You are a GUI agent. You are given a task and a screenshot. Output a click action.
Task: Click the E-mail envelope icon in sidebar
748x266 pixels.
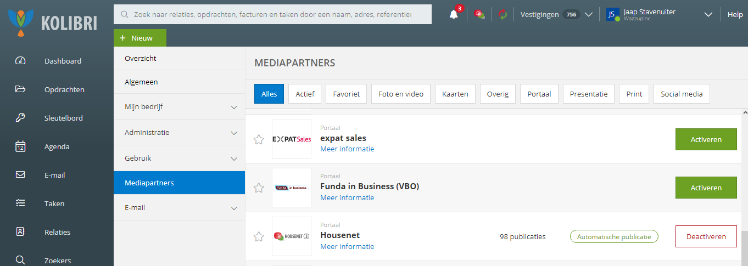pyautogui.click(x=20, y=175)
